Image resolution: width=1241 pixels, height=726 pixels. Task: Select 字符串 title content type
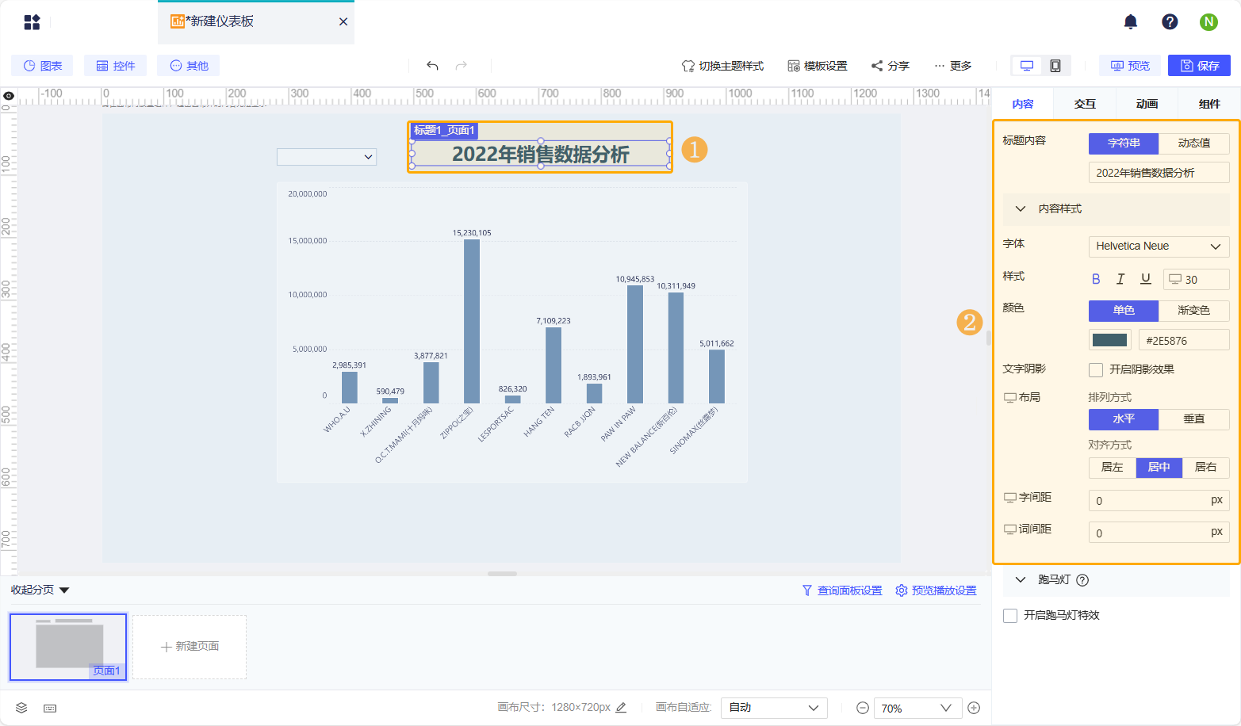click(1124, 143)
